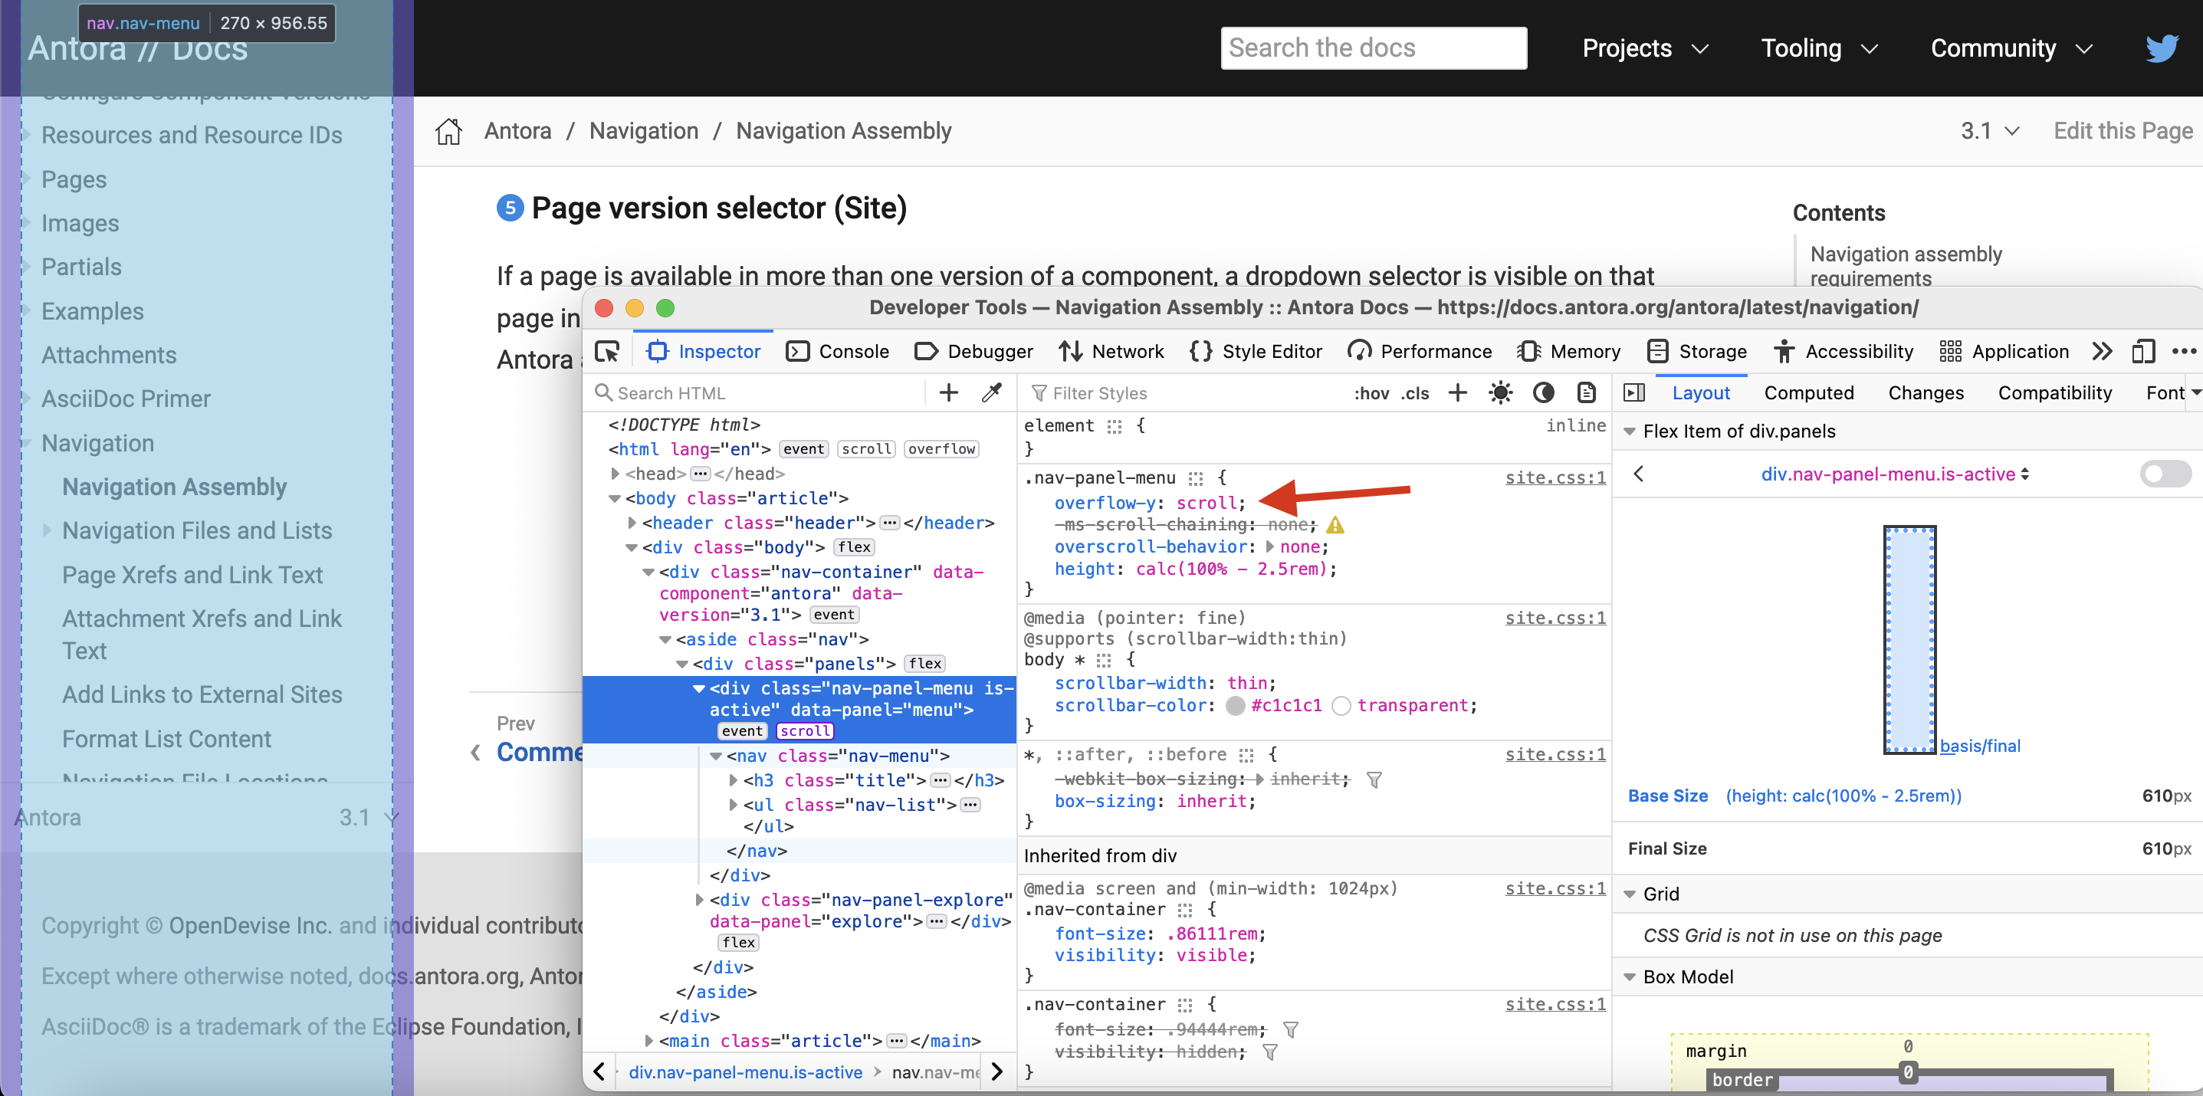Go back arrow in Flex Item pane
This screenshot has width=2203, height=1096.
coord(1639,474)
